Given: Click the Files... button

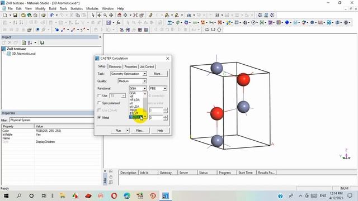Looking at the screenshot, I should pos(139,131).
